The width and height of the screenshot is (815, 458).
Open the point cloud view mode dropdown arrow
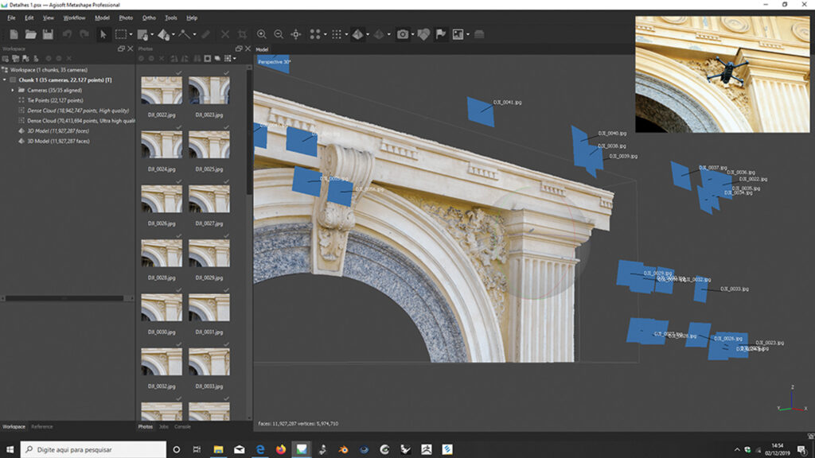pyautogui.click(x=325, y=35)
